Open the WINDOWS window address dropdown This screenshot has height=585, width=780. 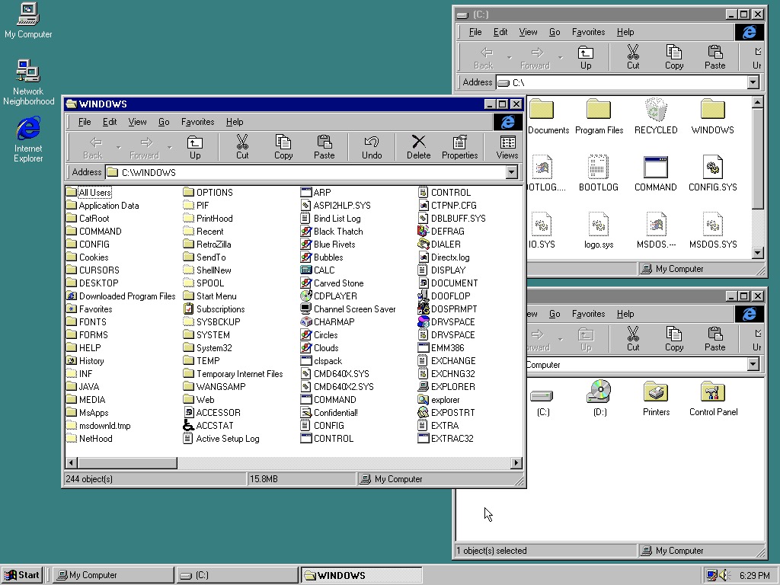click(x=511, y=172)
